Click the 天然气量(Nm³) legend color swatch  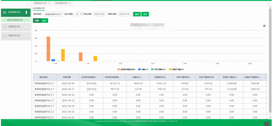(x=152, y=69)
